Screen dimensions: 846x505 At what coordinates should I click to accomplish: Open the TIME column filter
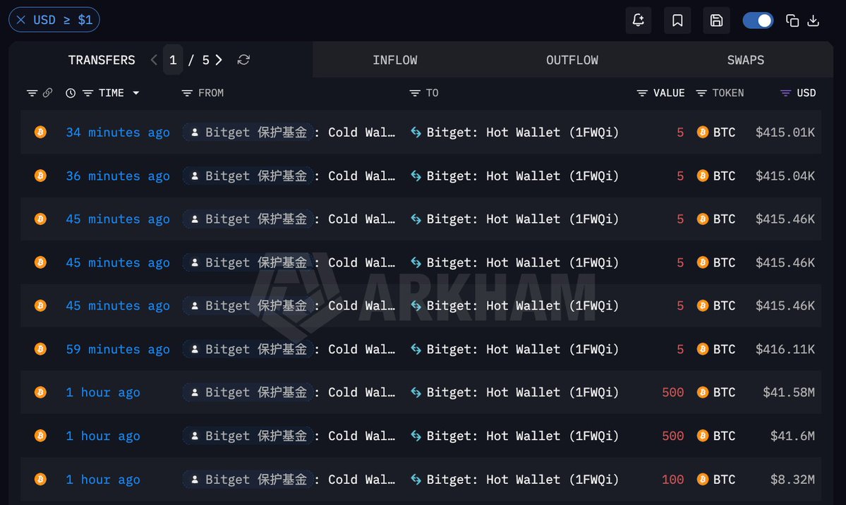click(x=87, y=93)
